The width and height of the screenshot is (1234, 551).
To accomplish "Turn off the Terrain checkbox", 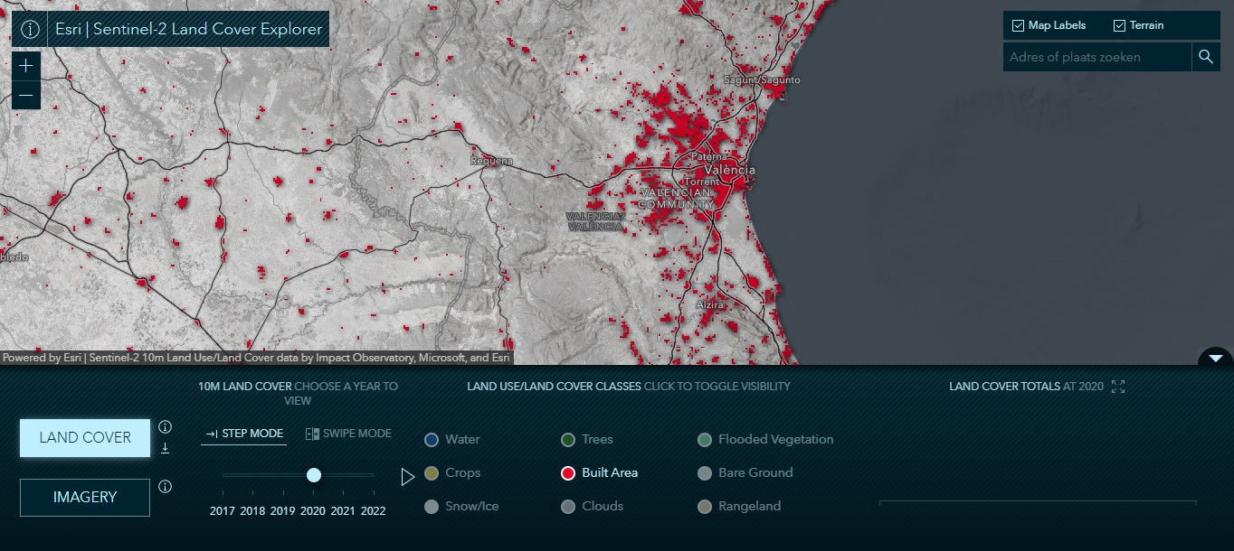I will 1119,24.
